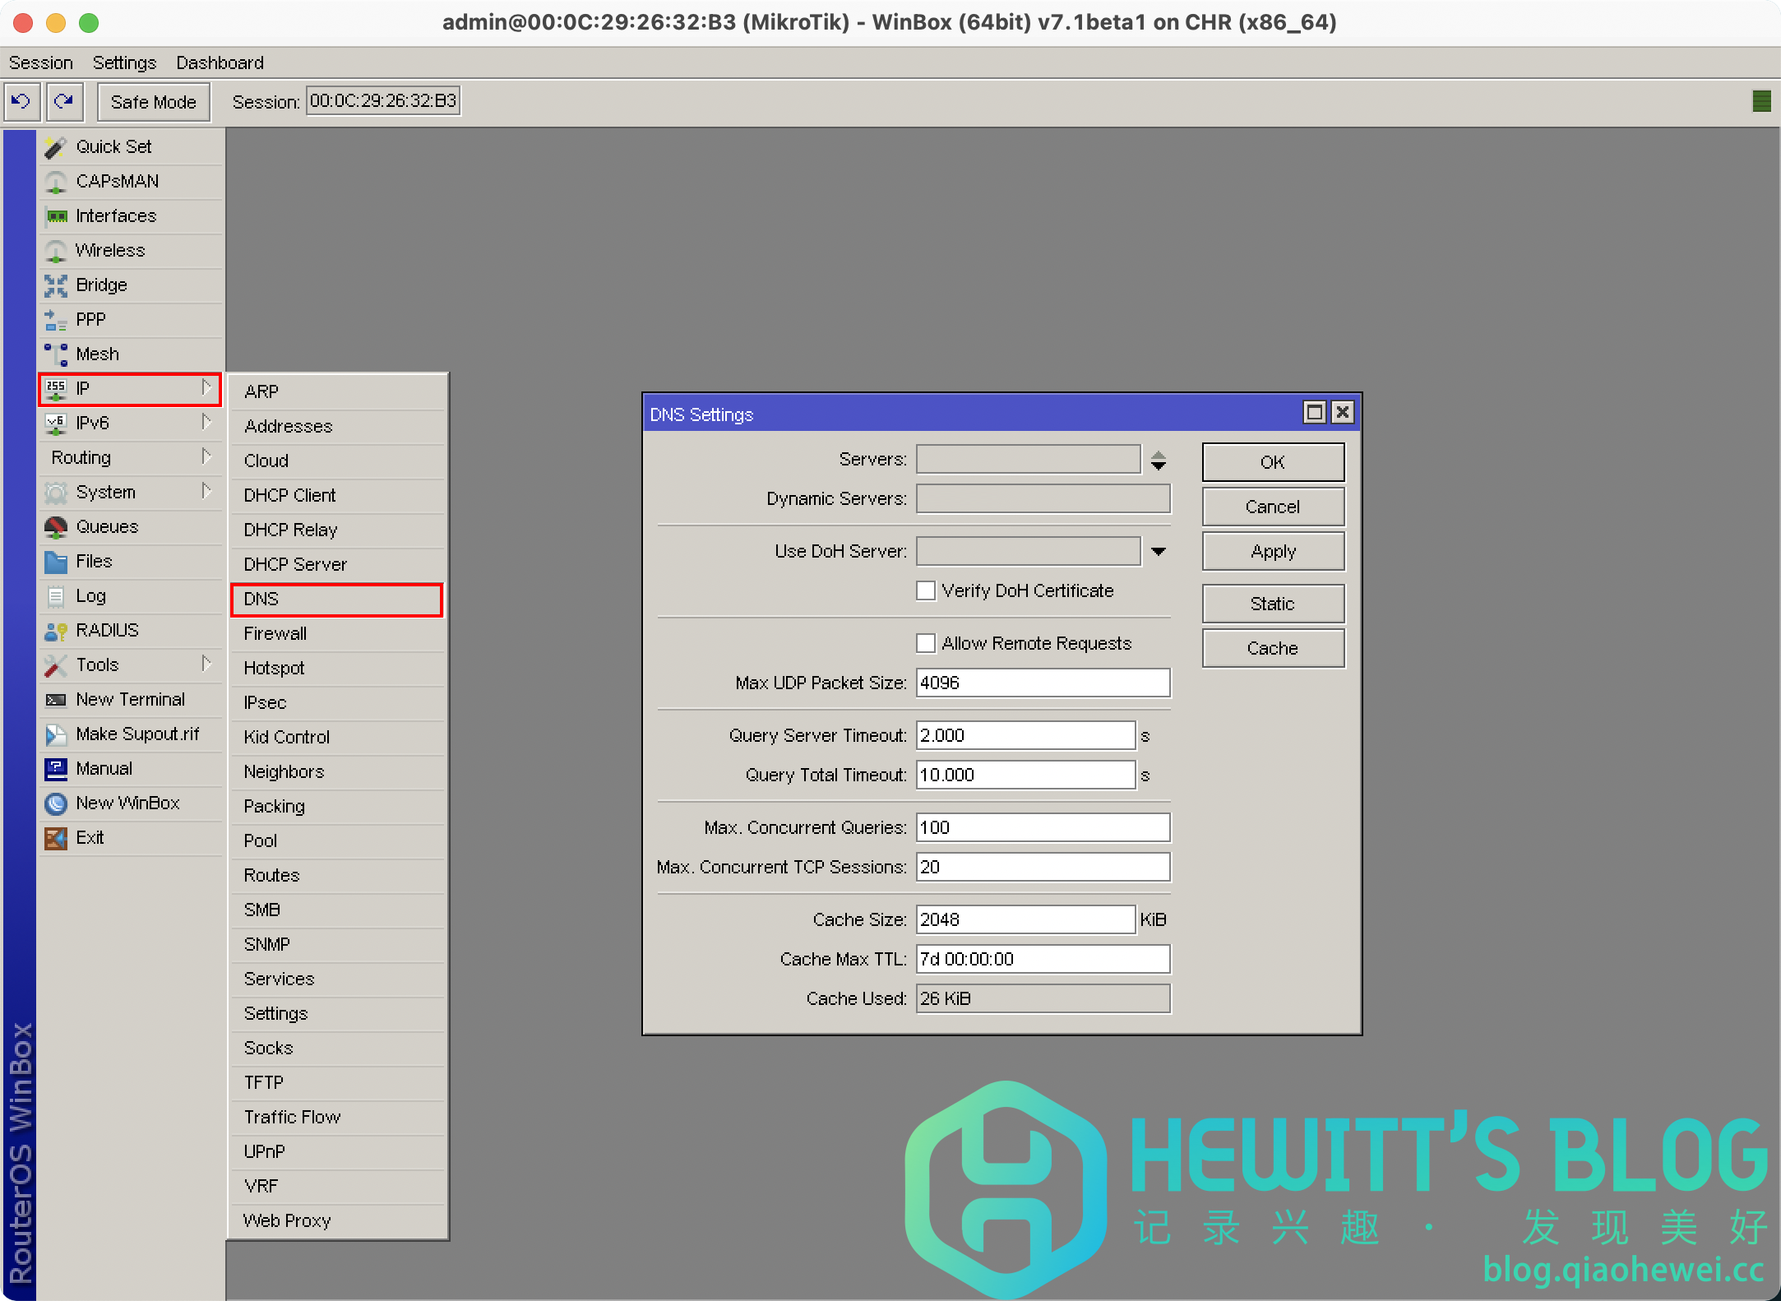Open the RADIUS icon entry
The image size is (1781, 1301).
[x=55, y=631]
